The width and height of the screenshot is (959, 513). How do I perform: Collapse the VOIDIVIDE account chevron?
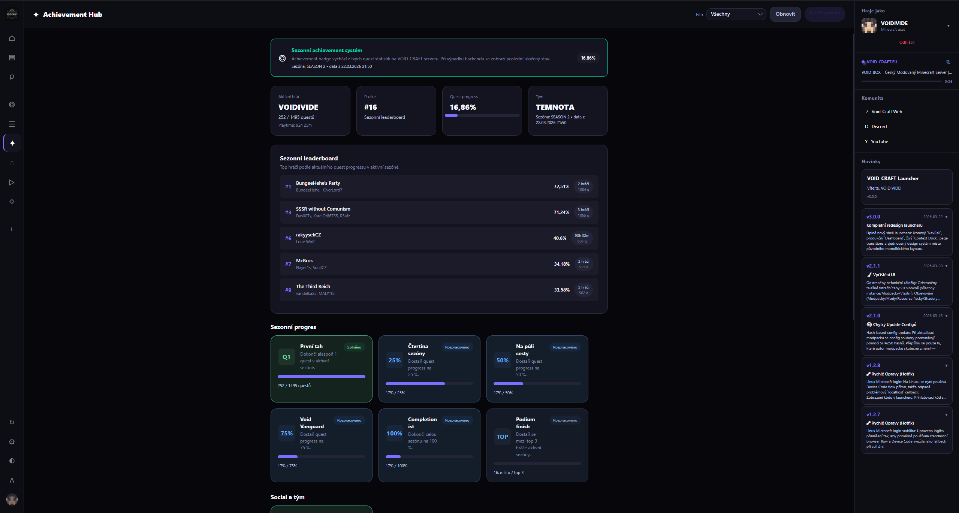pos(948,25)
